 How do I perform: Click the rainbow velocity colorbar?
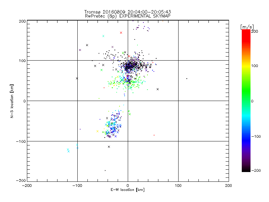point(246,101)
